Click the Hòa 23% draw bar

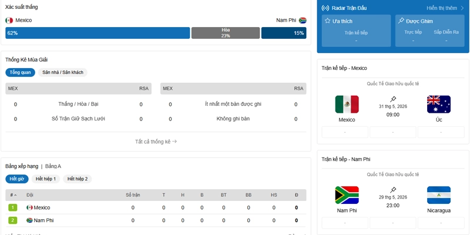pos(226,33)
